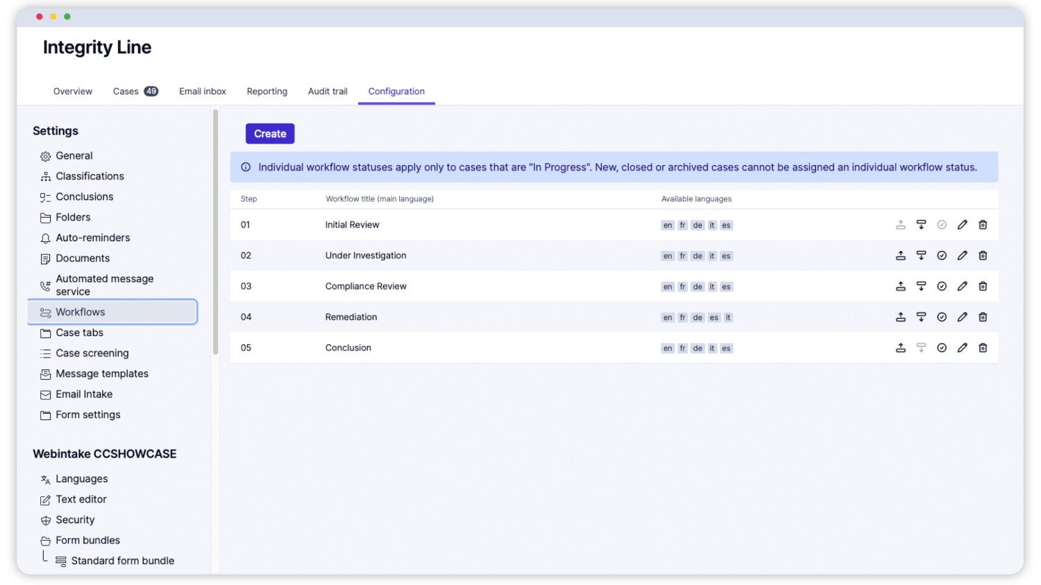Click the Conclusion workflow title
1041x585 pixels.
coord(348,348)
